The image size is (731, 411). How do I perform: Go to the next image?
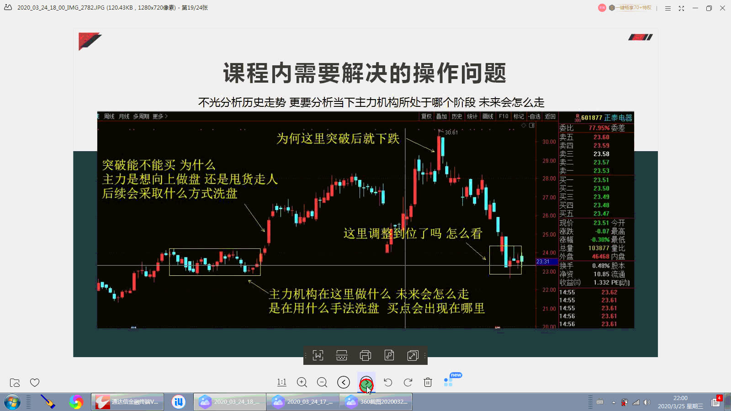366,382
